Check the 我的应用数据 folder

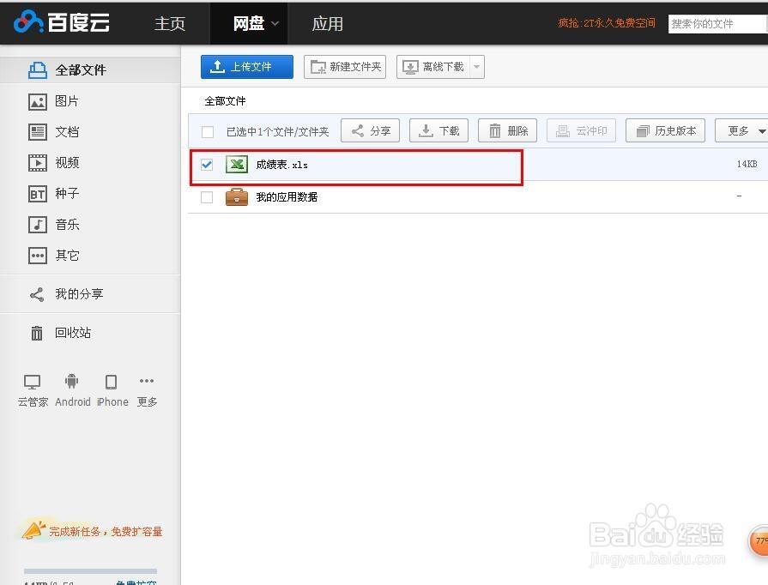(x=206, y=196)
